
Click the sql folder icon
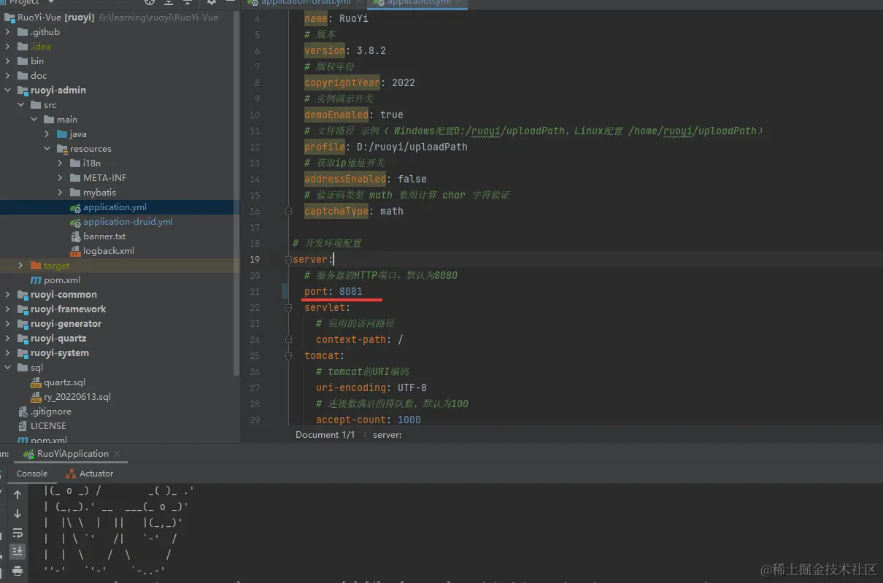tap(23, 368)
